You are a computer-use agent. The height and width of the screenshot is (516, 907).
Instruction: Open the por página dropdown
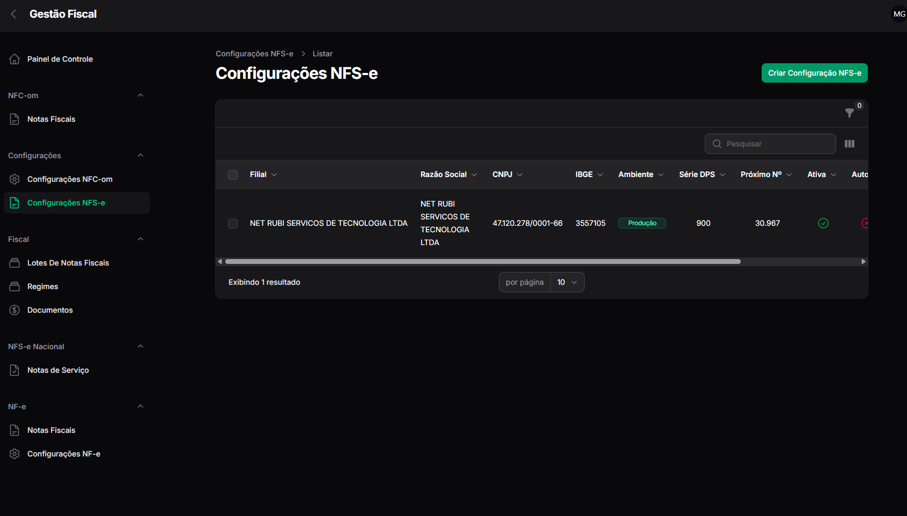click(x=567, y=282)
